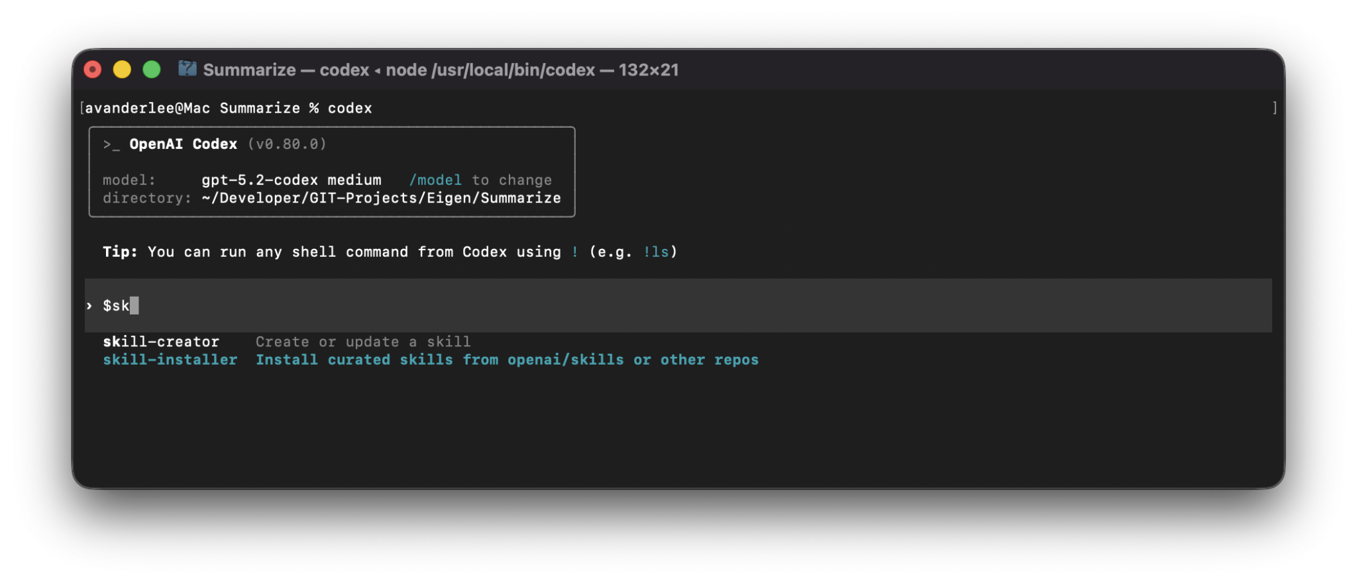1357x584 pixels.
Task: Click the folder proxy icon in title bar
Action: (x=187, y=69)
